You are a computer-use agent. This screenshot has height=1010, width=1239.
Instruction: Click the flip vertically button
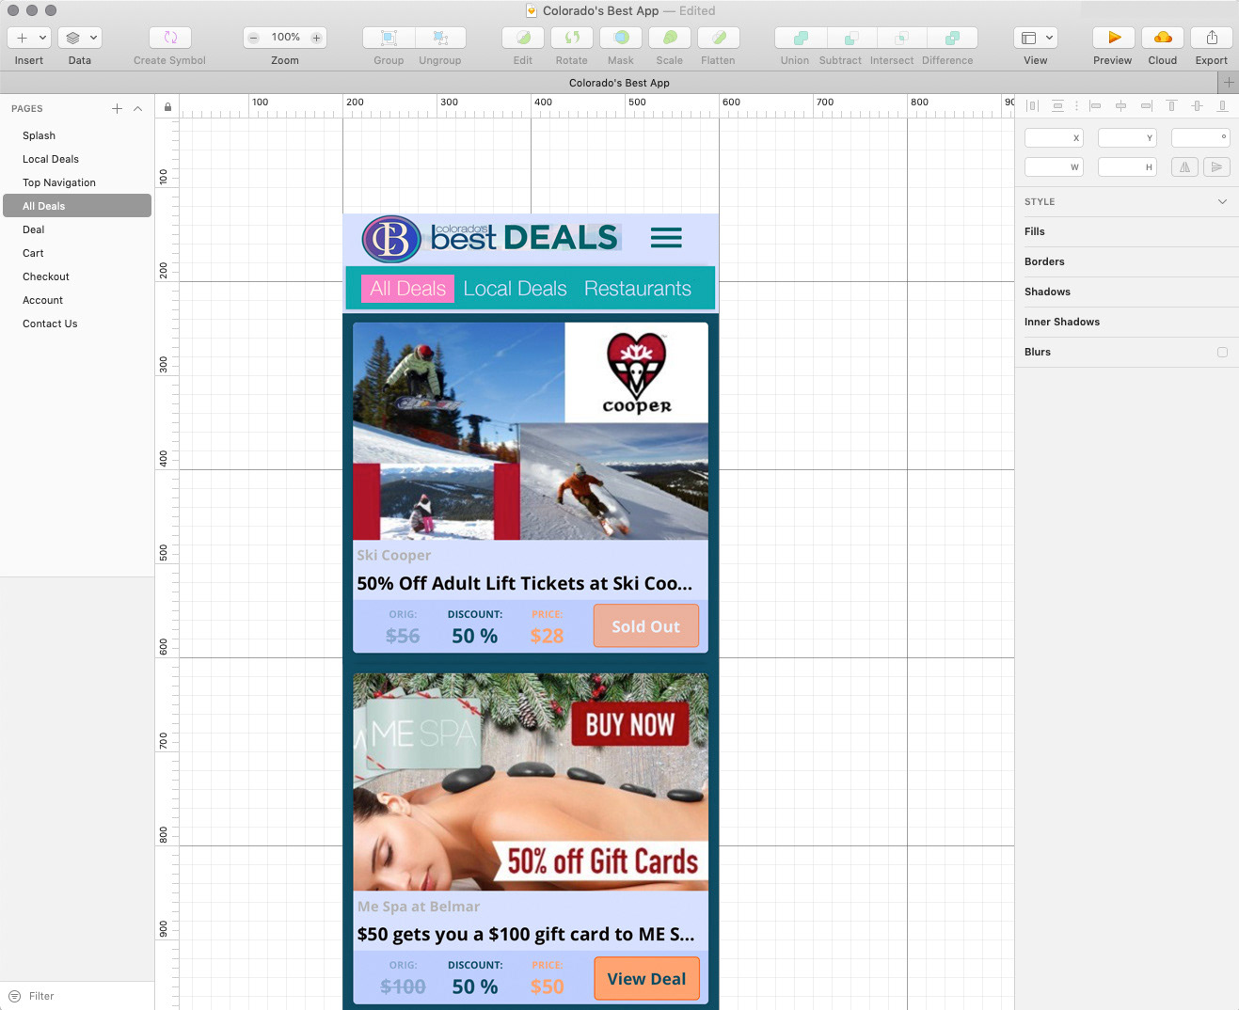1216,167
